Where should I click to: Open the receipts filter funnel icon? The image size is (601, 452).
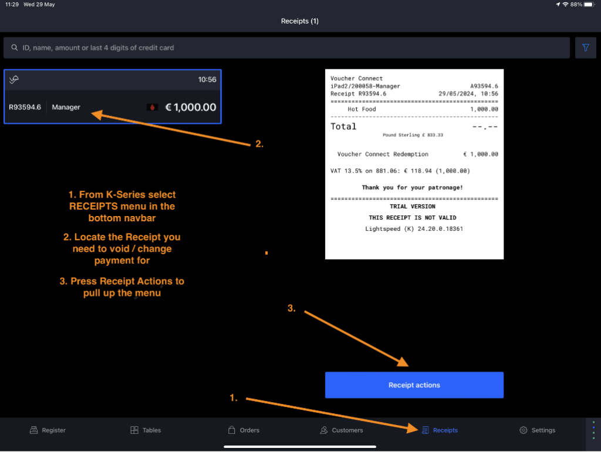(x=585, y=48)
